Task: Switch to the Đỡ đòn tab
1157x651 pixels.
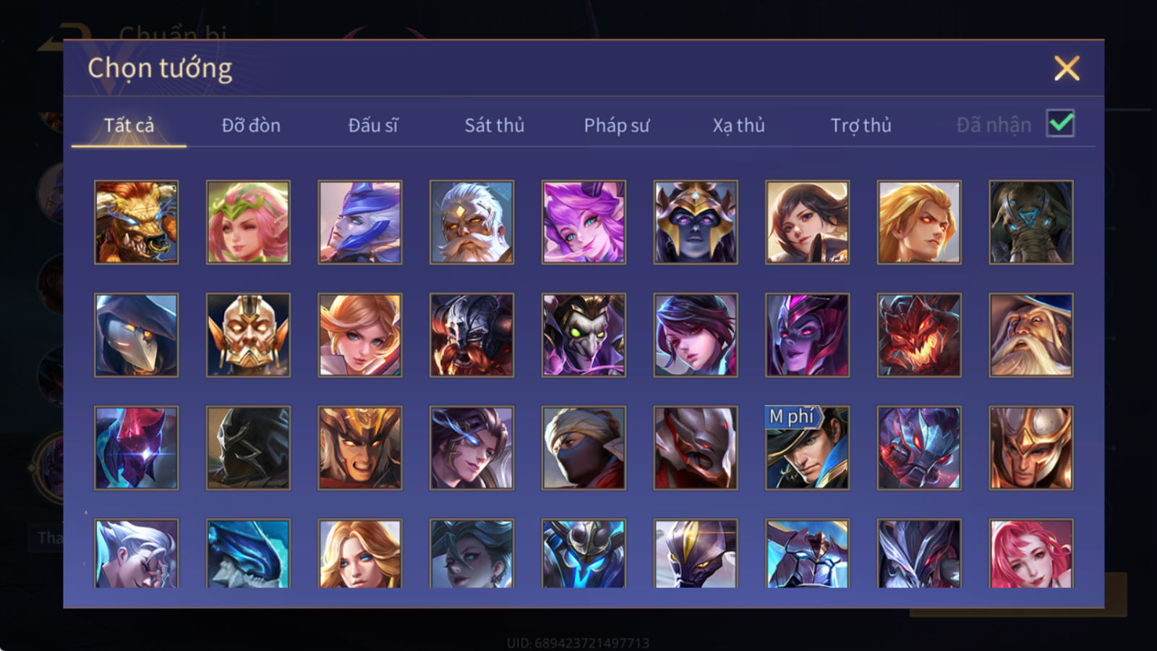Action: (x=251, y=125)
